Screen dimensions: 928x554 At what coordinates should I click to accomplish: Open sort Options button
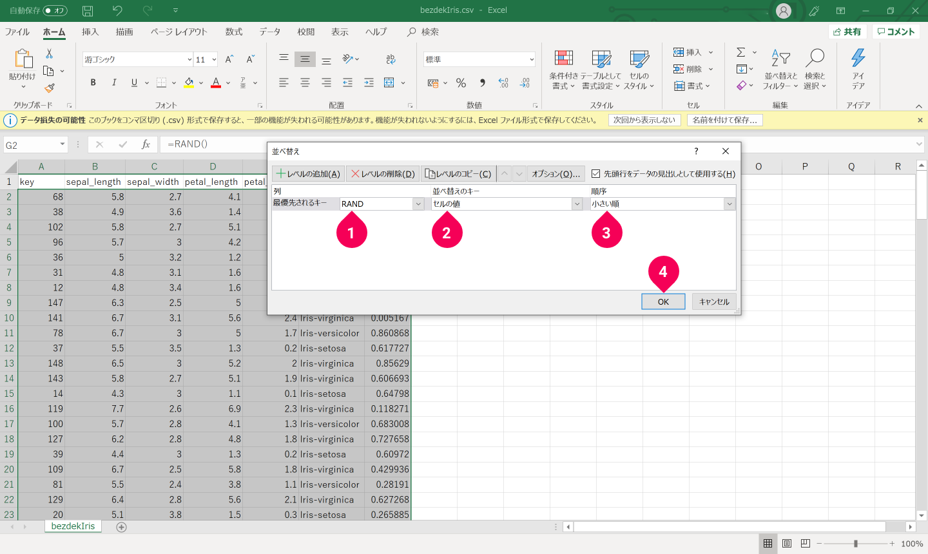[x=556, y=174]
